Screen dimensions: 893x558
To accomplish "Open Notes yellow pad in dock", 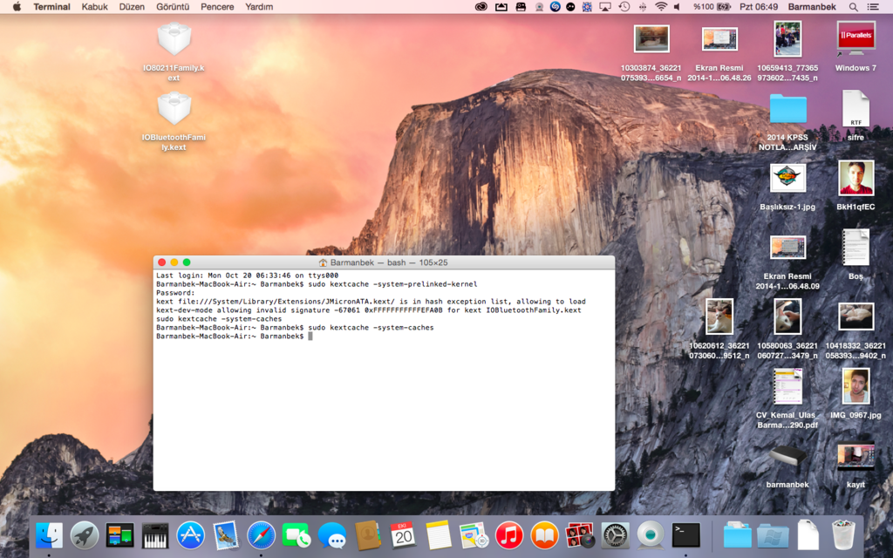I will coord(438,536).
